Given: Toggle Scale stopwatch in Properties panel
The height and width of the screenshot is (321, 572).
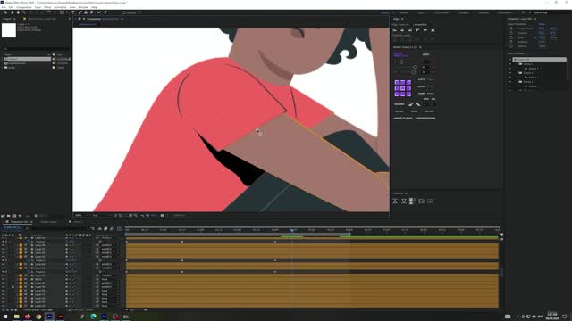Looking at the screenshot, I should pos(511,37).
